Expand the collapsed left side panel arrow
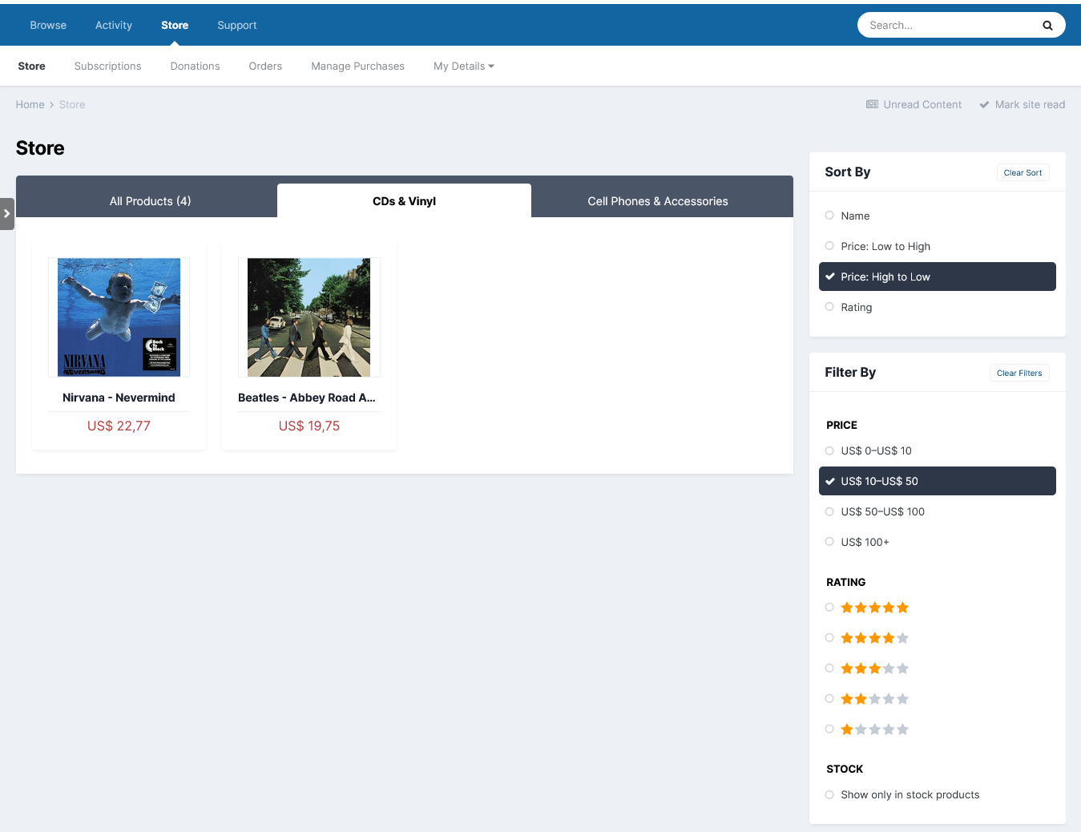1081x832 pixels. coord(6,214)
